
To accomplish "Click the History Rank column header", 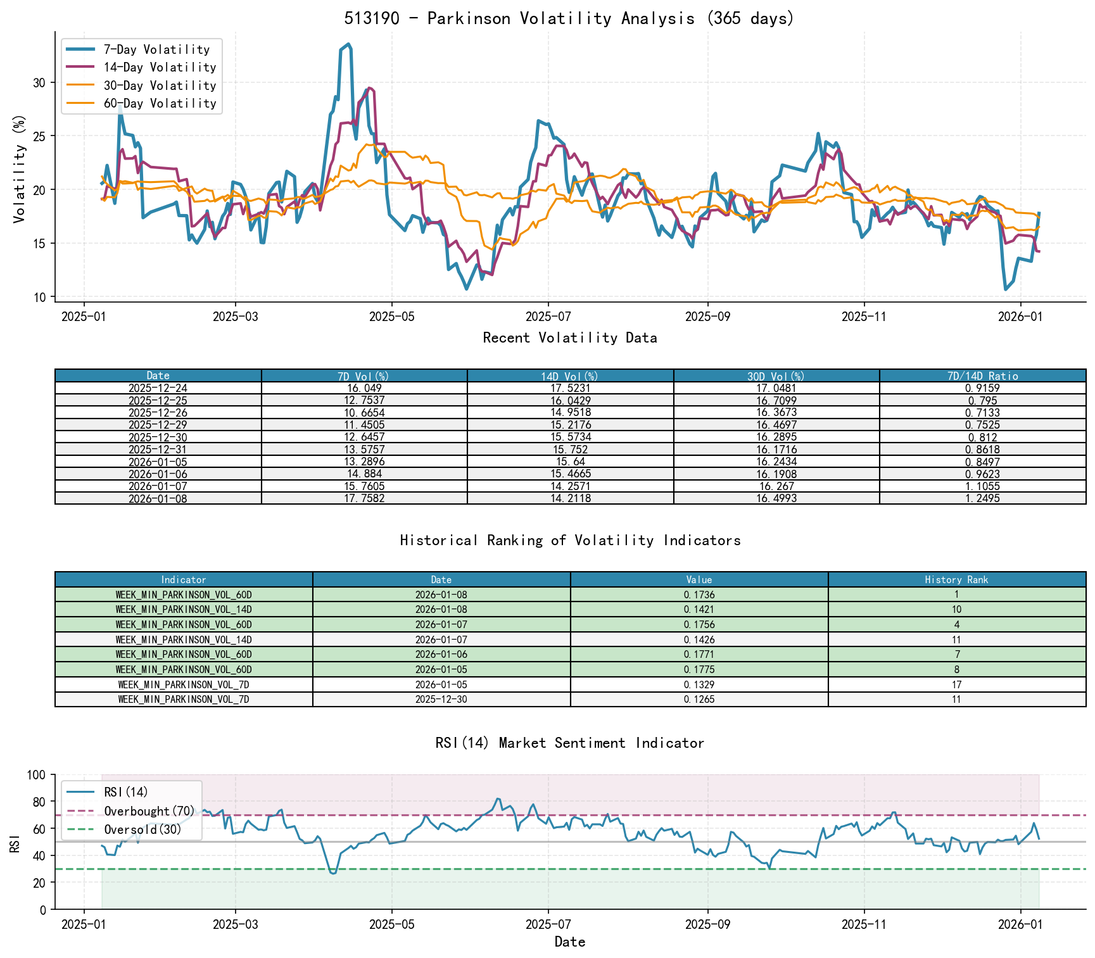I will (953, 579).
